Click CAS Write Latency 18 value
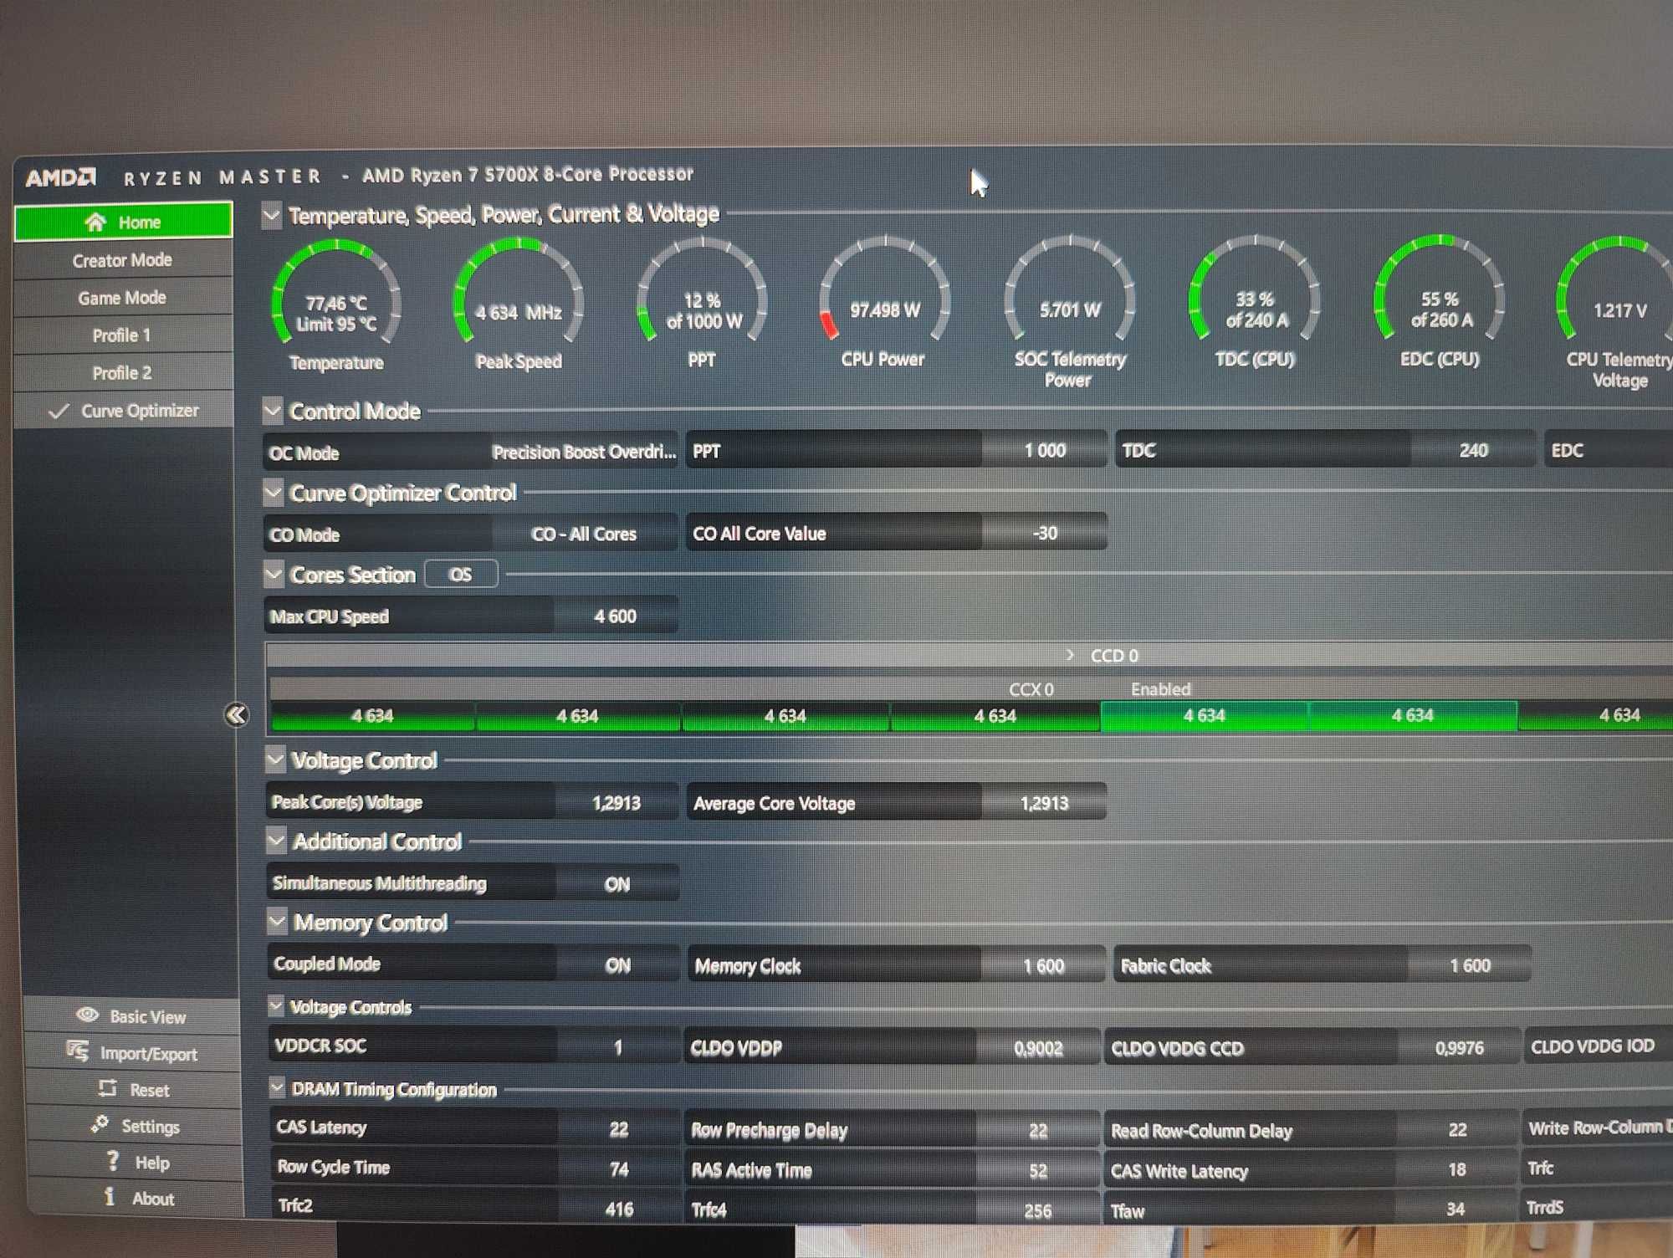1673x1258 pixels. [1457, 1169]
